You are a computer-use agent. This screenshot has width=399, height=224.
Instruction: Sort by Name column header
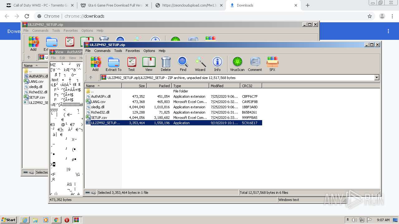point(103,86)
